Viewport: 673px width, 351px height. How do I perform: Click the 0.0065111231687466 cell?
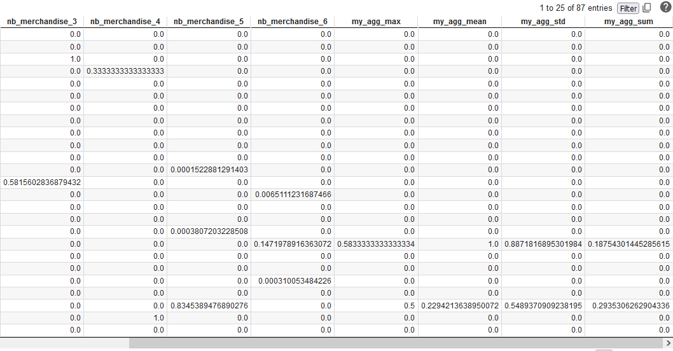pyautogui.click(x=293, y=194)
